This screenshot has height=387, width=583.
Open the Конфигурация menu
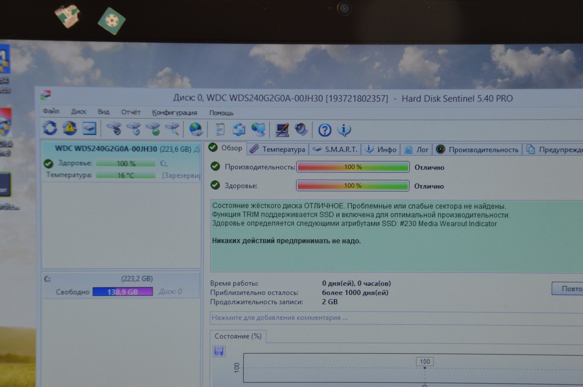[x=174, y=113]
